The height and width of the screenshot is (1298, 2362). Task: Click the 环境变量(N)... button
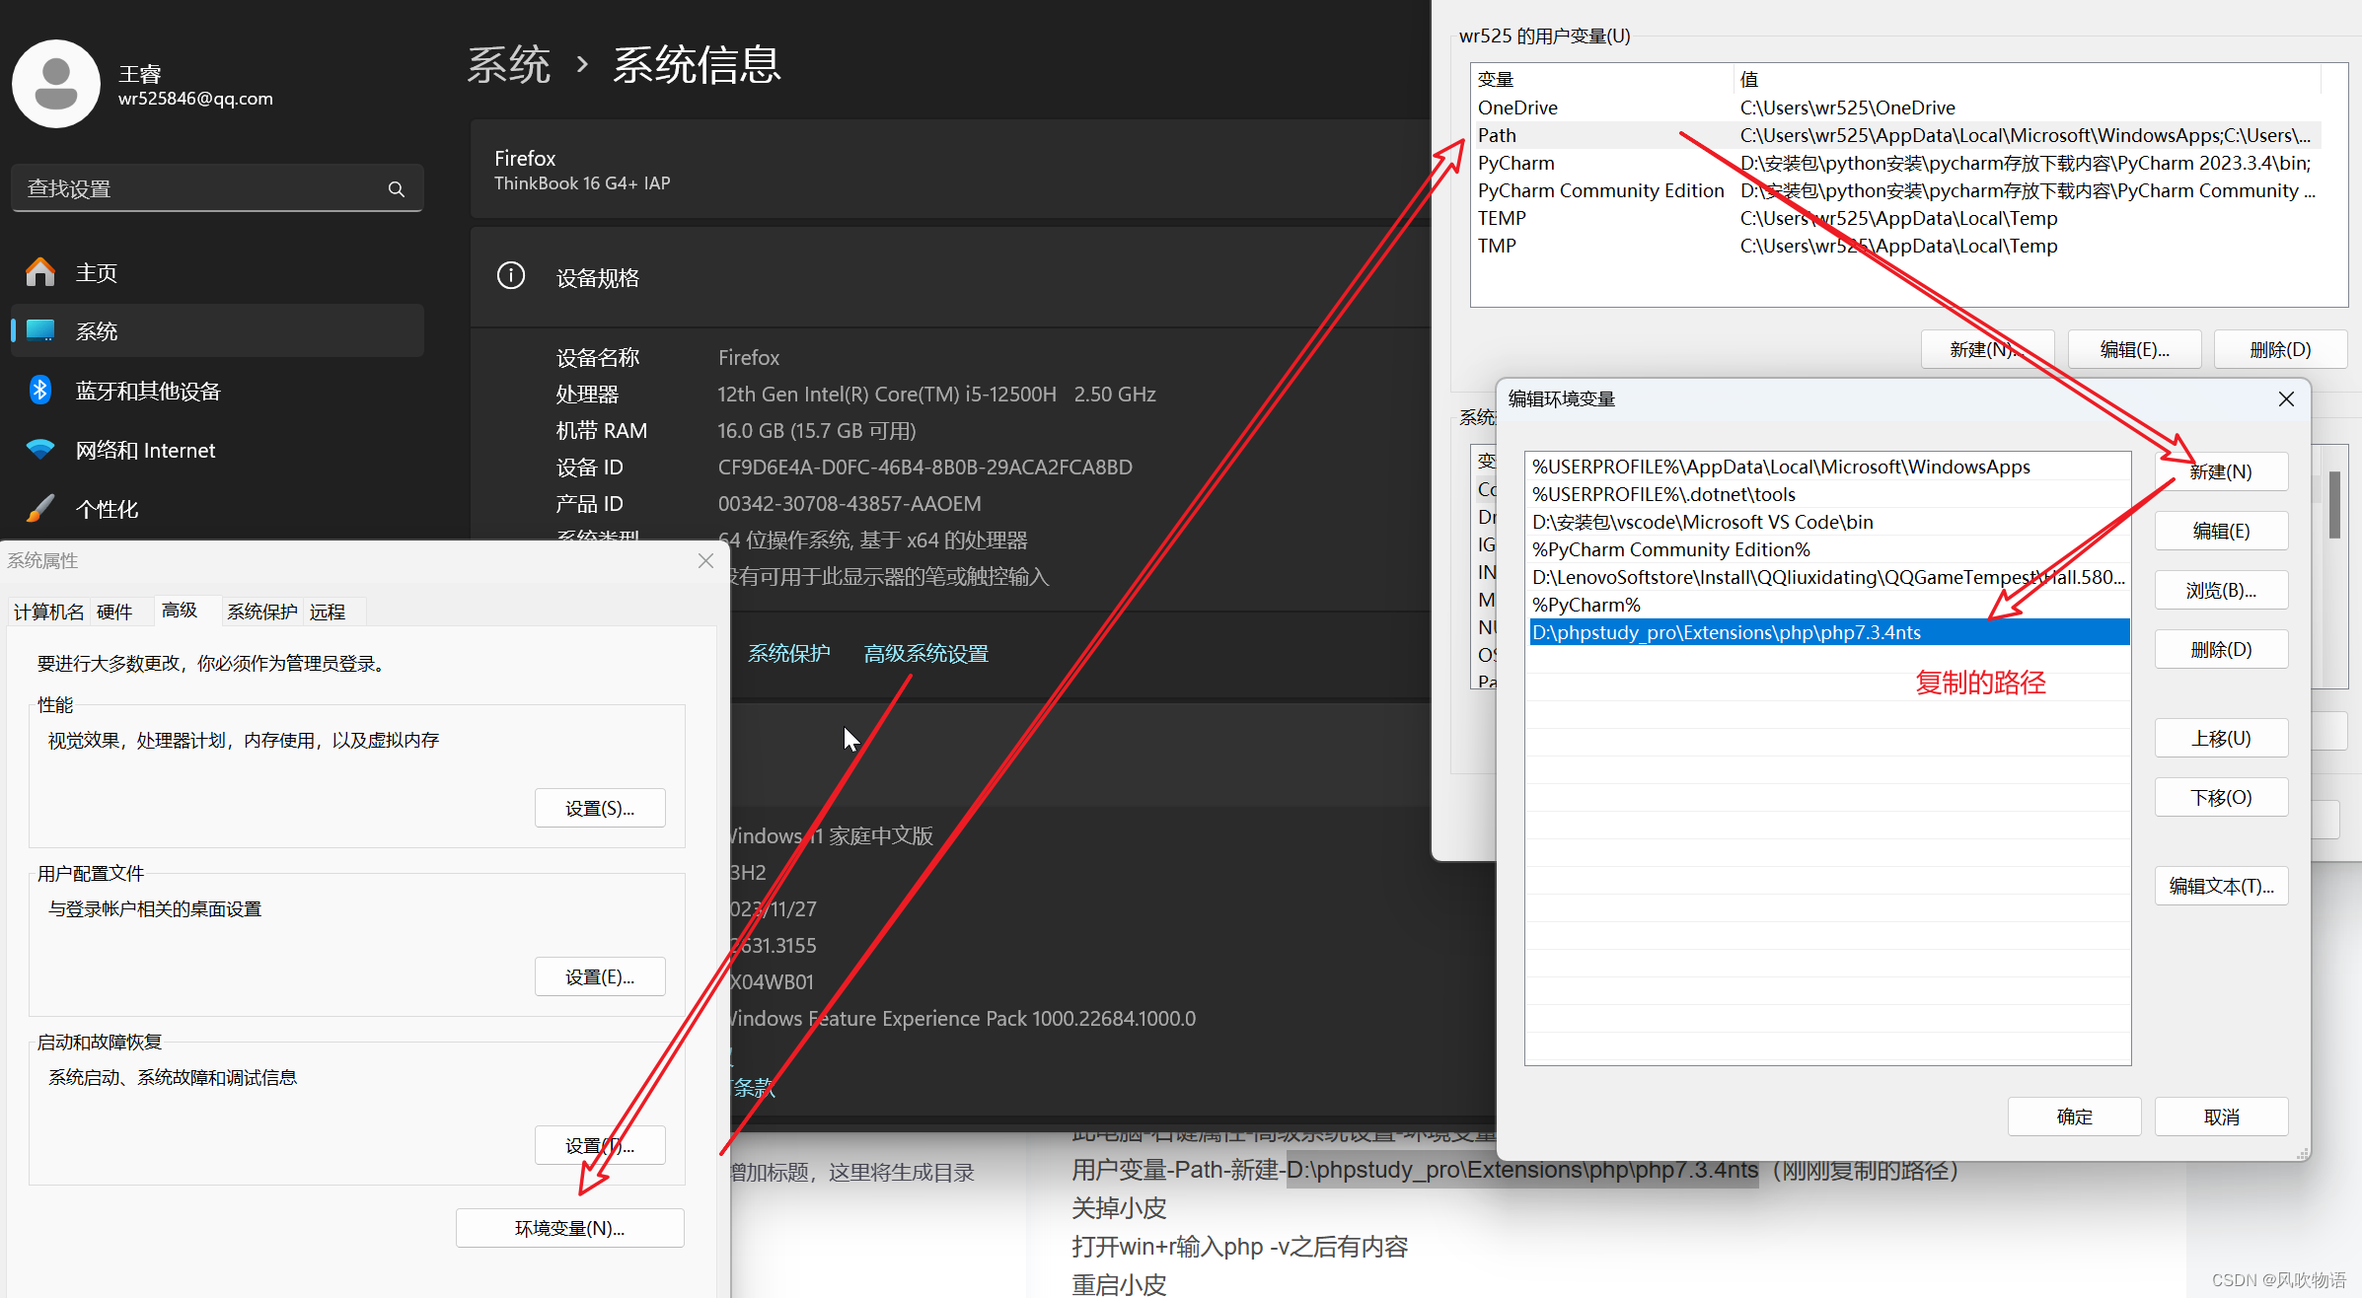tap(569, 1228)
